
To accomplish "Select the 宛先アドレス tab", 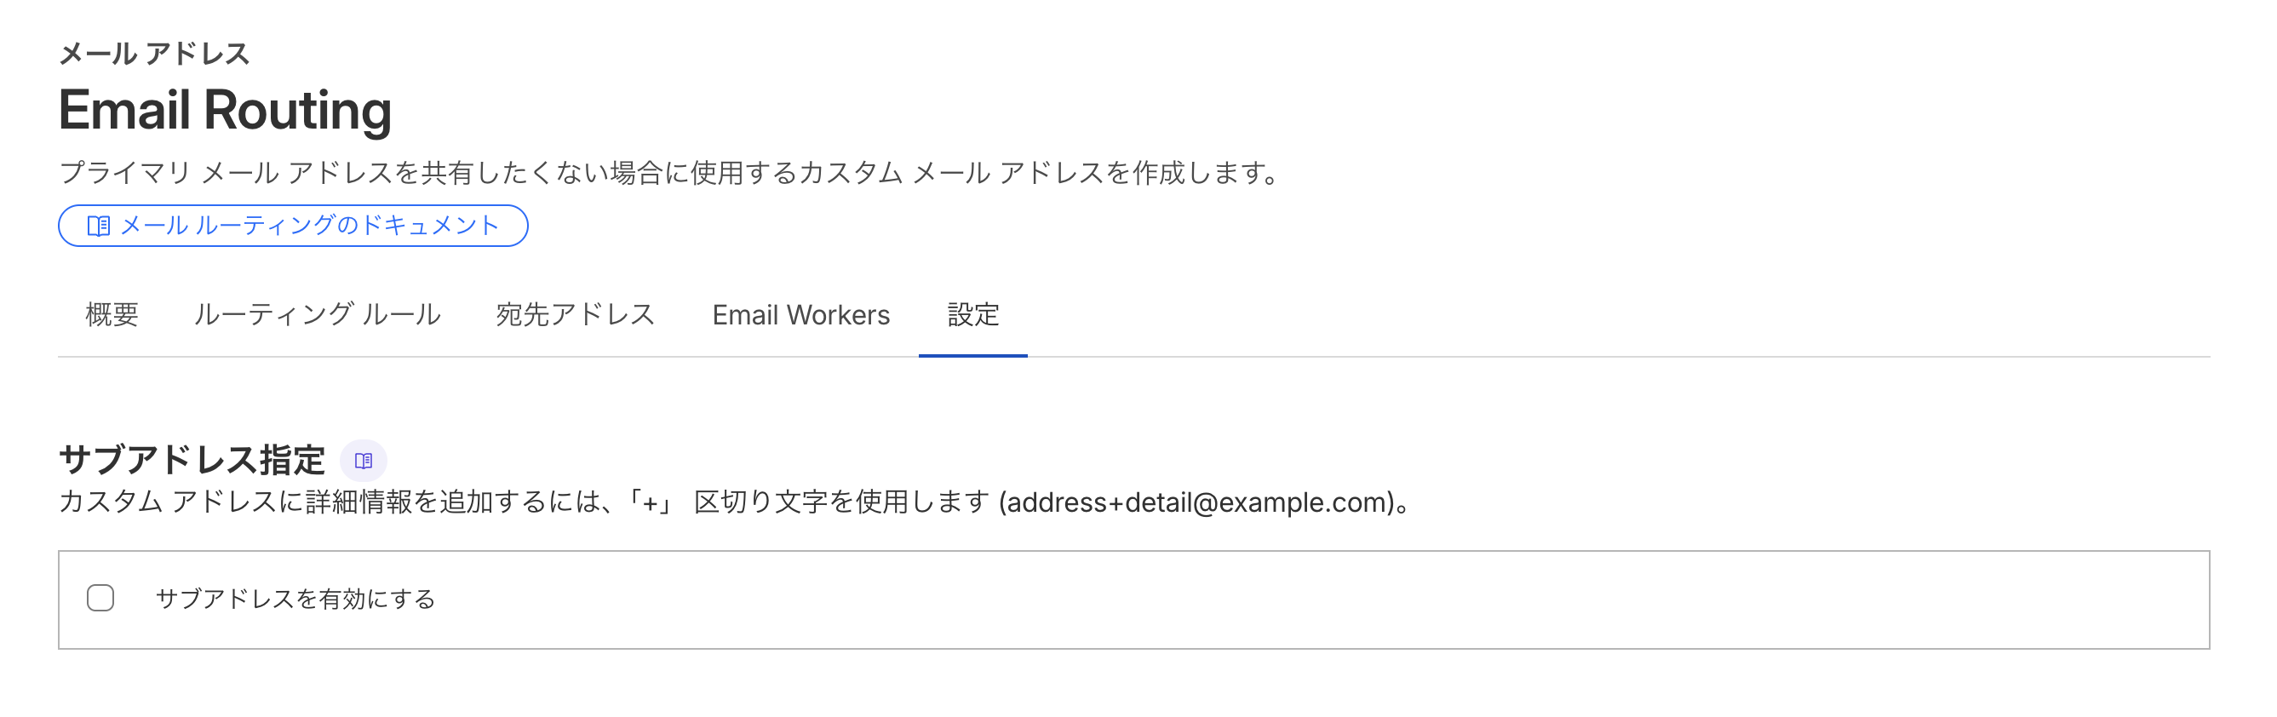I will click(576, 315).
